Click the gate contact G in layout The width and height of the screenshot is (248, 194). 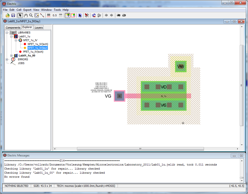(x=120, y=96)
